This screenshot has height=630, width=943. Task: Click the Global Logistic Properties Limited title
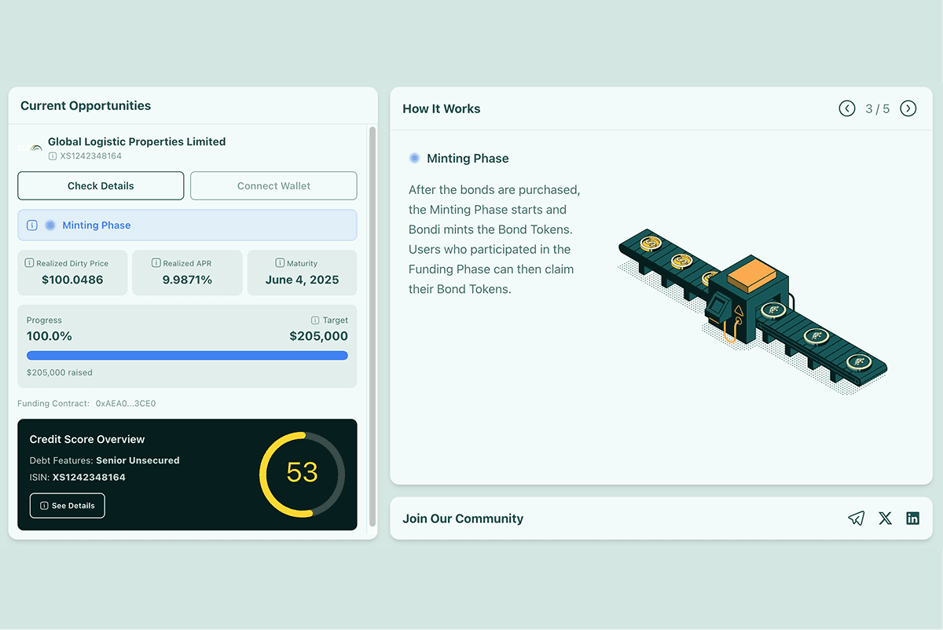[x=137, y=141]
